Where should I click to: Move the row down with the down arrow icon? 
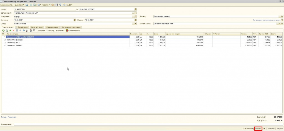24,31
